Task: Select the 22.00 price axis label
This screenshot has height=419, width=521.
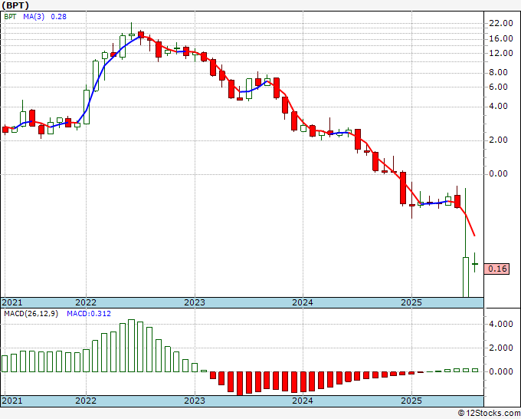Action: pyautogui.click(x=501, y=23)
